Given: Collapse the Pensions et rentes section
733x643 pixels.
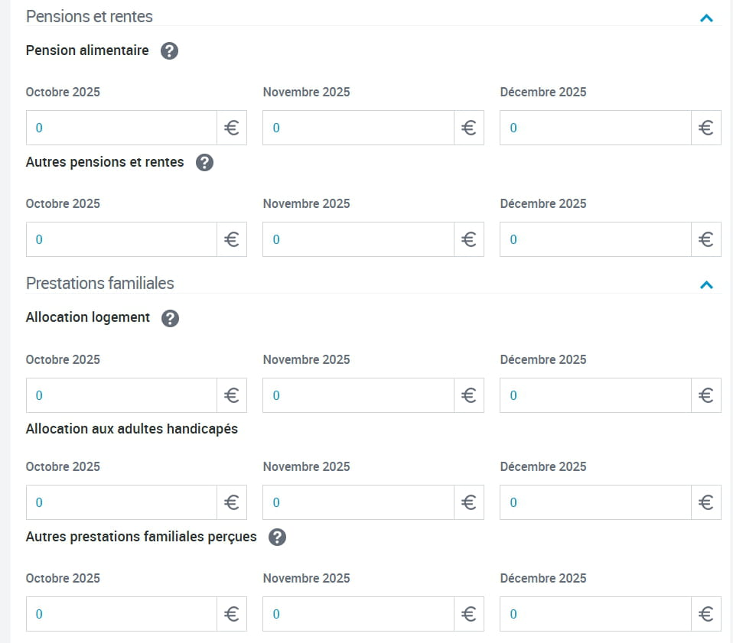Looking at the screenshot, I should click(706, 18).
